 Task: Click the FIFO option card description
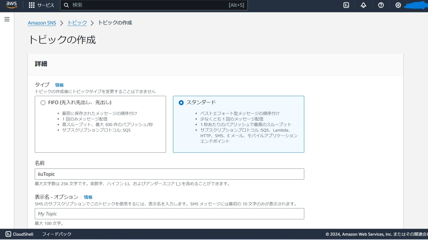tap(105, 122)
